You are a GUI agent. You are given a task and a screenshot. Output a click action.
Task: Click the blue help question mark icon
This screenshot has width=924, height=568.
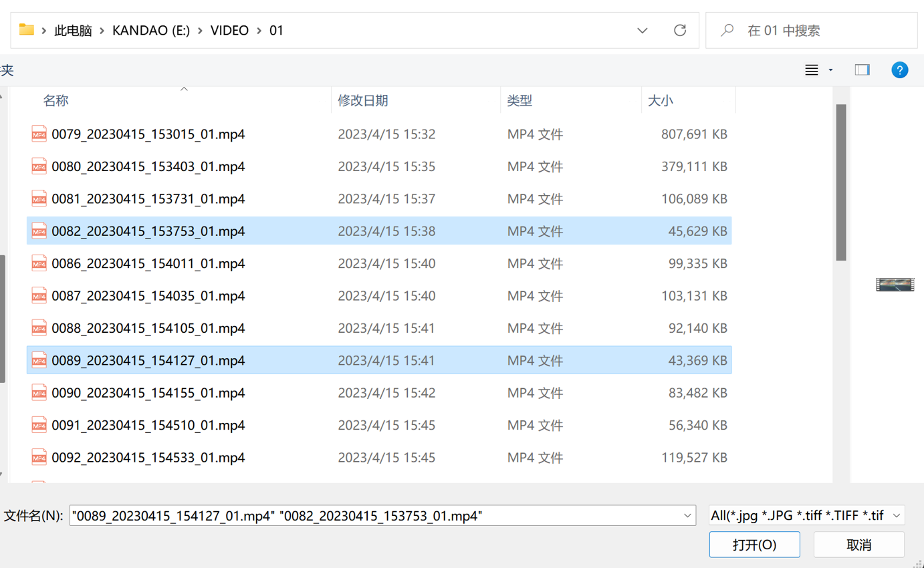tap(899, 69)
